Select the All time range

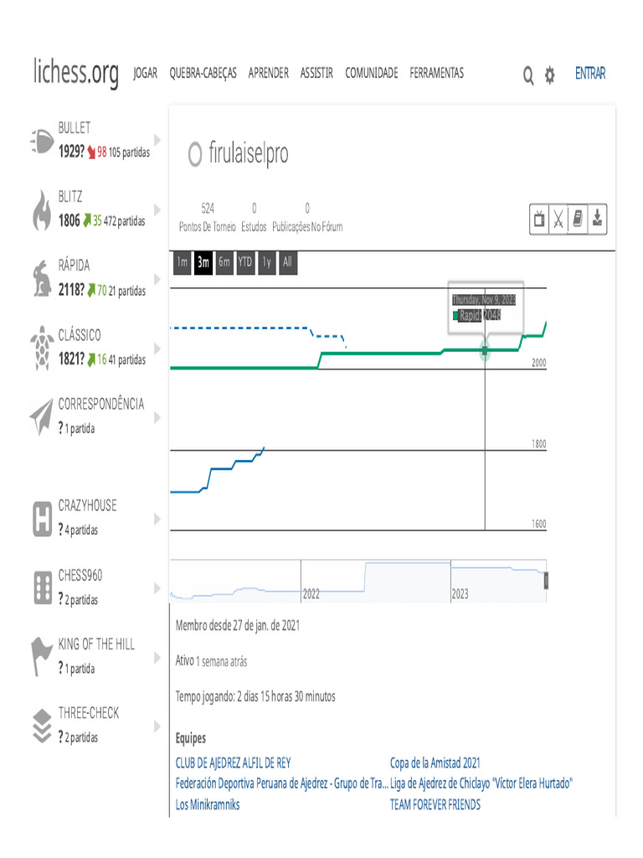click(287, 262)
